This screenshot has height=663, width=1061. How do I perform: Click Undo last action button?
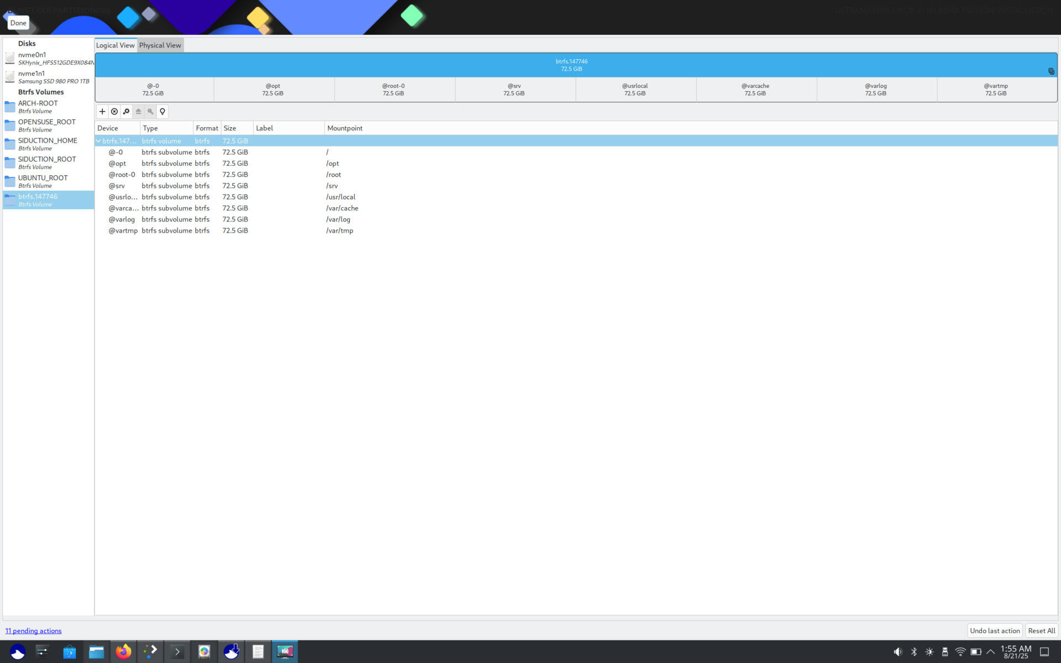[x=995, y=631]
